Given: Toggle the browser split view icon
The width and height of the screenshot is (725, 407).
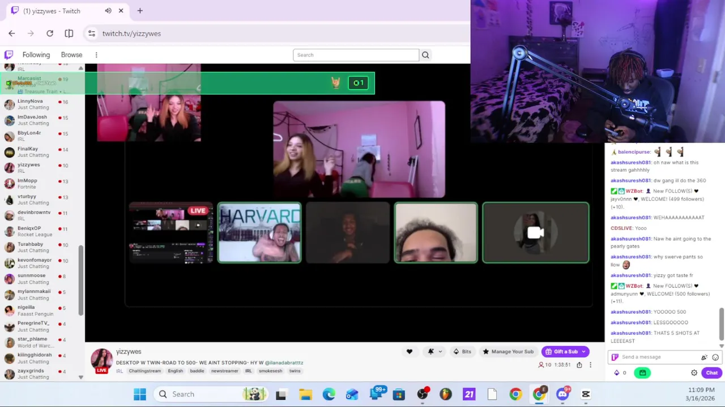Looking at the screenshot, I should click(69, 33).
